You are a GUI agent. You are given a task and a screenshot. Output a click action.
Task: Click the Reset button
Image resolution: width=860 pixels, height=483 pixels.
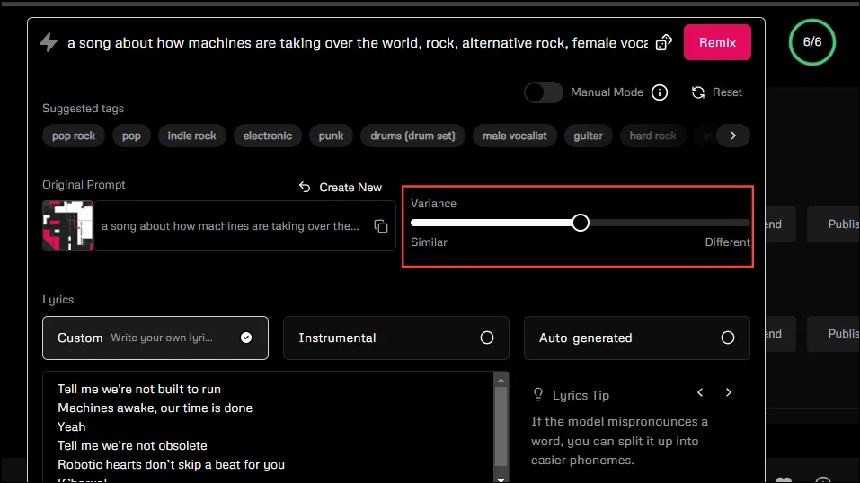pos(717,92)
